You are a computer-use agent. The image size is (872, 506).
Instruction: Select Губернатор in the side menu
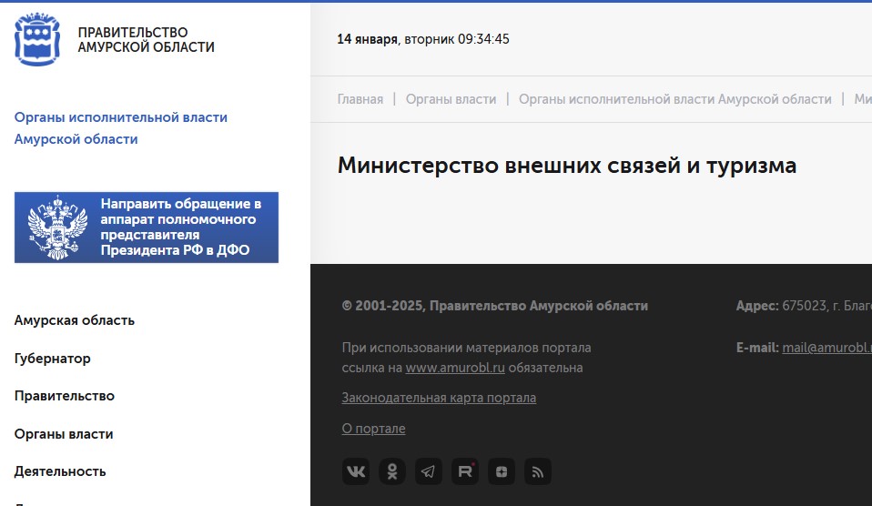pos(53,359)
